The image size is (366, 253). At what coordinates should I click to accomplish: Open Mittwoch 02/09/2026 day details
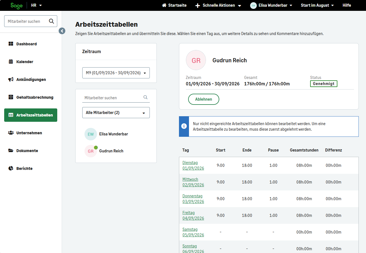click(x=193, y=182)
